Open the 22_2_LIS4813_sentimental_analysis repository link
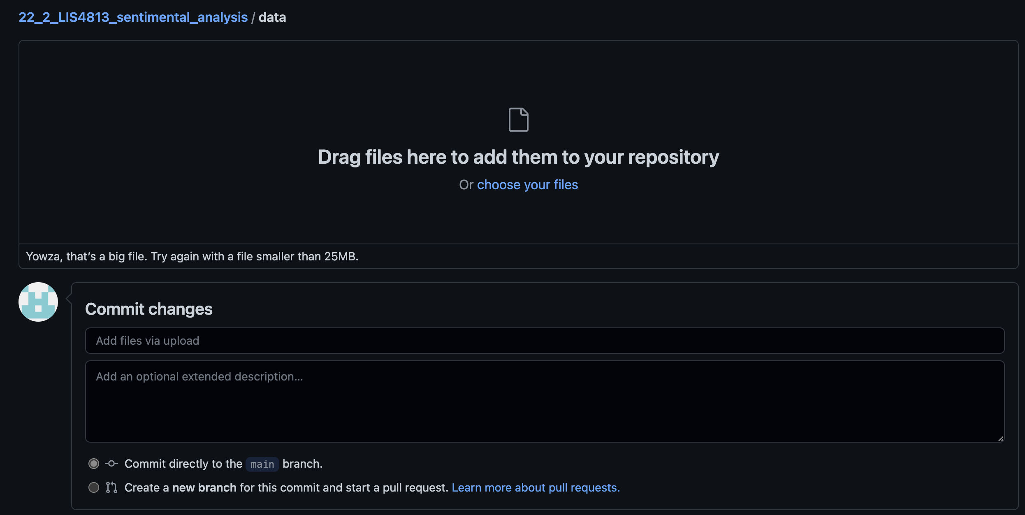This screenshot has height=515, width=1025. [133, 17]
